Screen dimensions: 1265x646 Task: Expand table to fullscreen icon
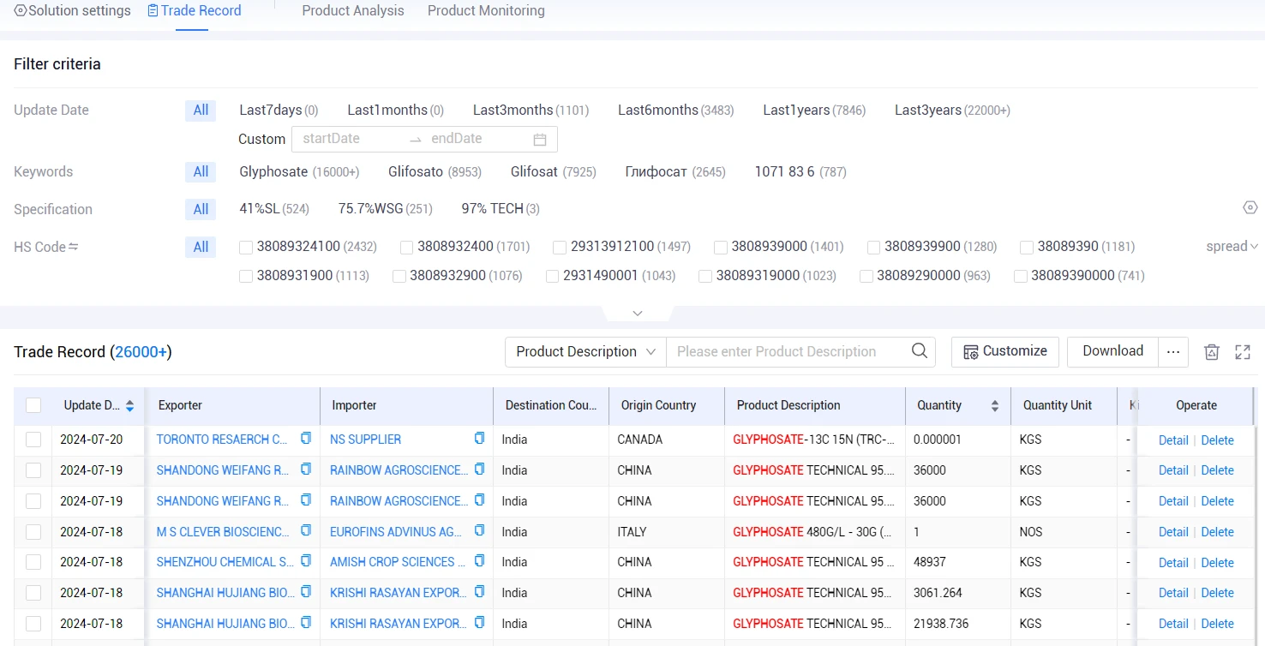[1243, 352]
